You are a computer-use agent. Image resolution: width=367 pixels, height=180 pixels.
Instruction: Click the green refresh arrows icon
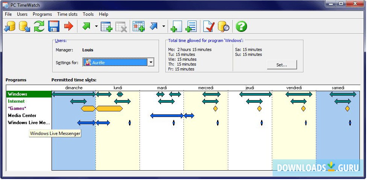(x=39, y=26)
